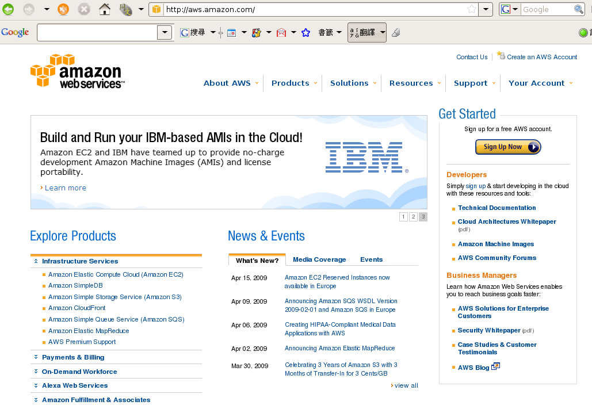Open the dropdown next to the calendar-style icon

244,33
